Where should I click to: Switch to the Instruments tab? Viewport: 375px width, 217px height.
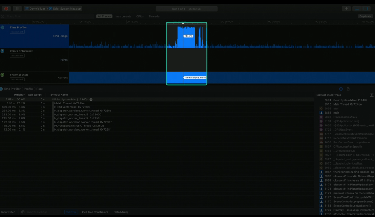(123, 16)
